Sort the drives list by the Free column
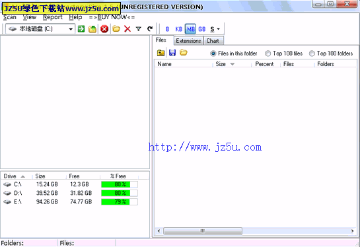 [x=83, y=176]
